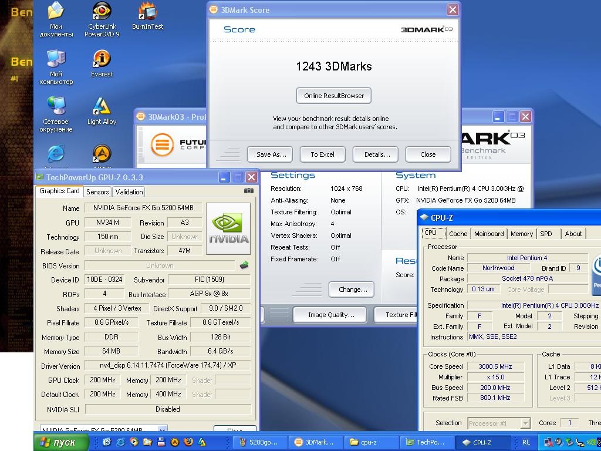Click the Core Speed value in CPU-Z
Screen dimensions: 601x451
(495, 366)
